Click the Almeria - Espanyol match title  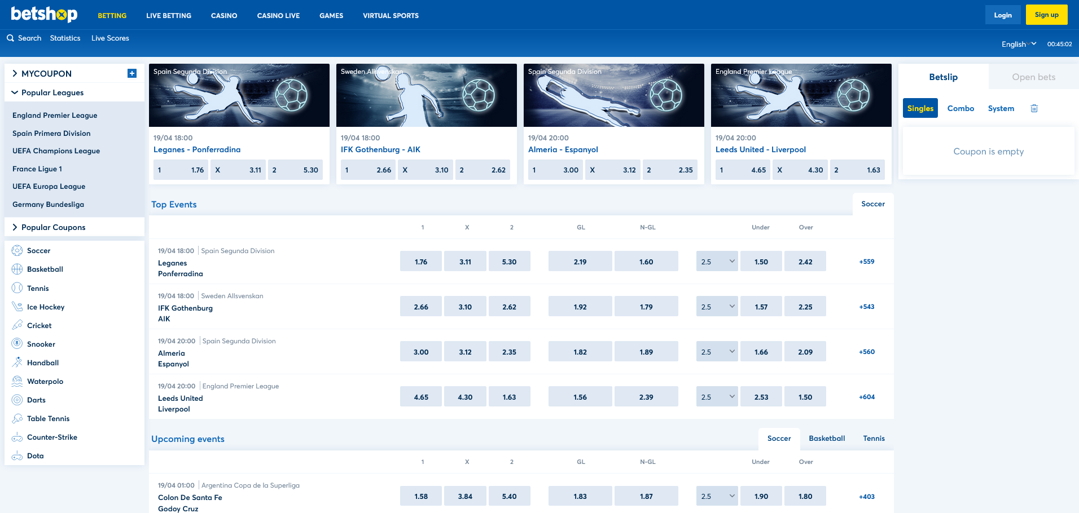(x=563, y=149)
